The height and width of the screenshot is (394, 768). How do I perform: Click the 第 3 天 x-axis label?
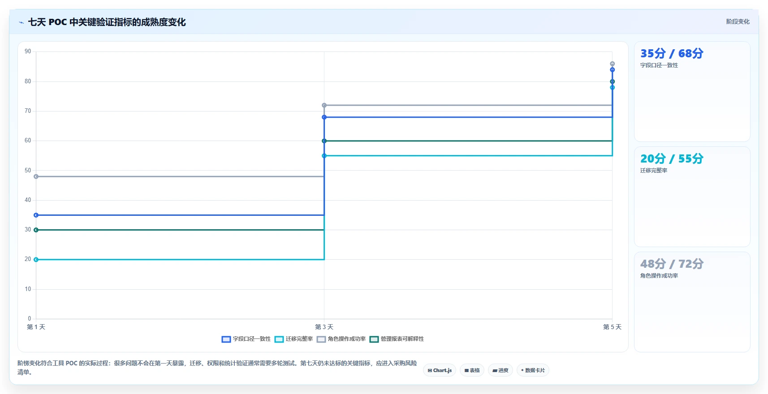pos(324,327)
